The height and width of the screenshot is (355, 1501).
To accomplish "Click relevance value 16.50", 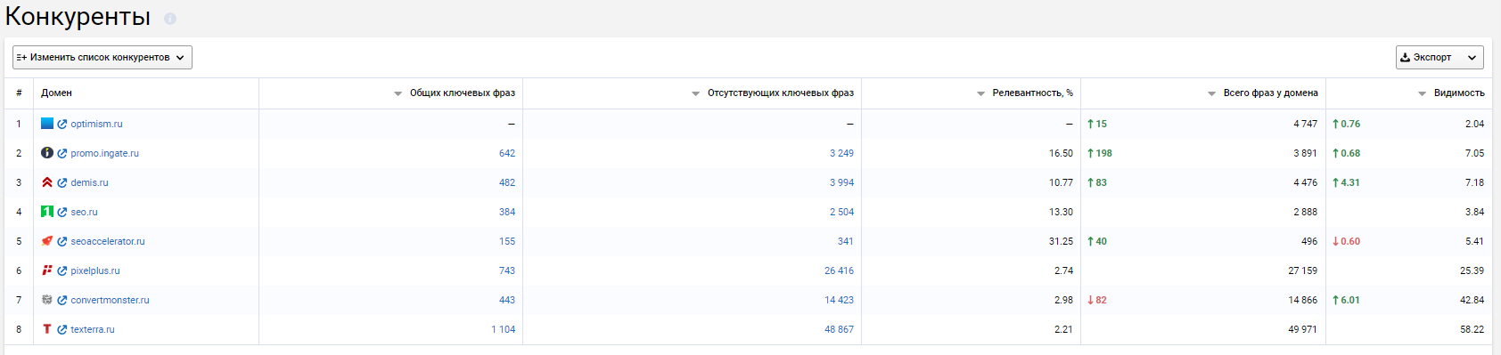I will tap(1061, 154).
